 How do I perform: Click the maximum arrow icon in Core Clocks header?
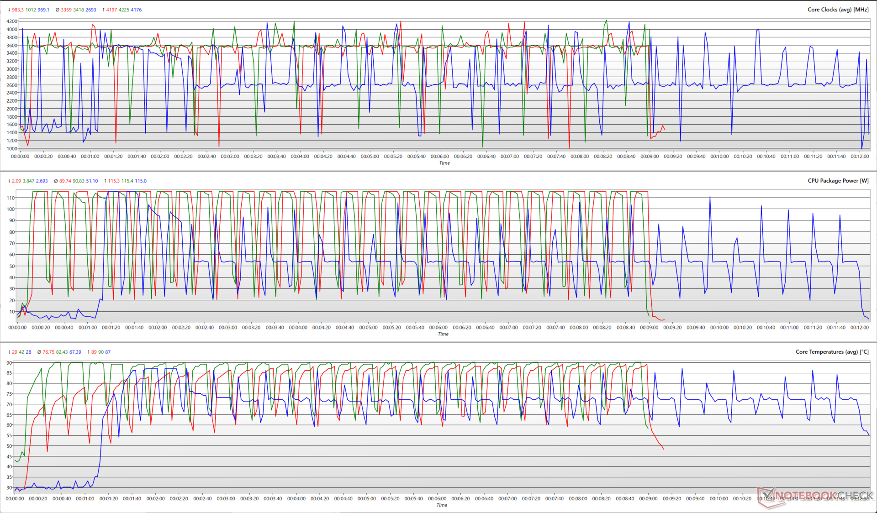104,10
